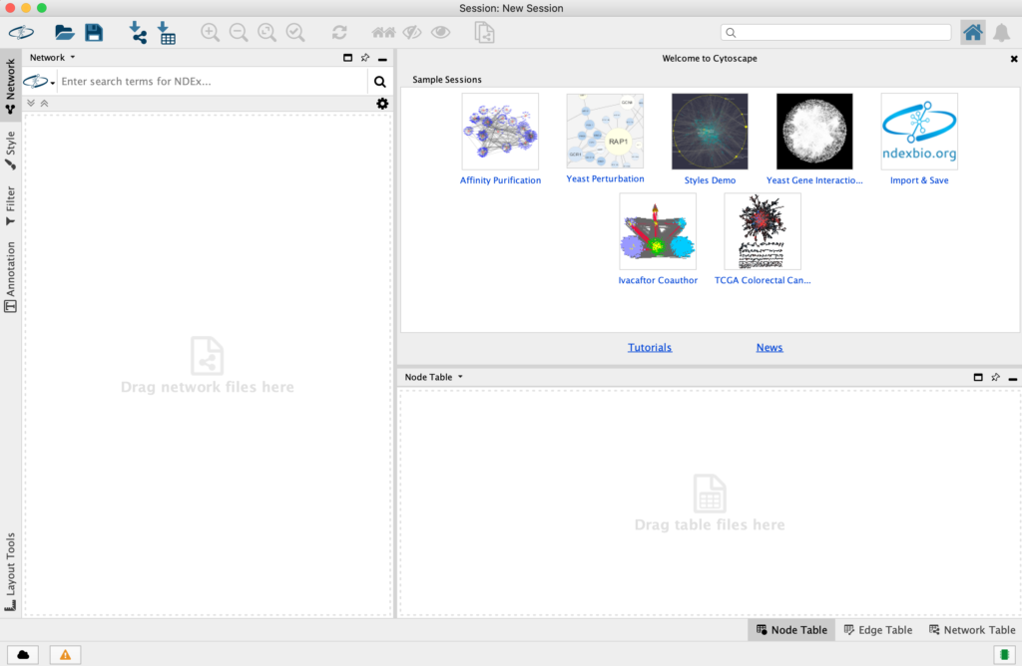Open the NDEx search provider dropdown

[39, 82]
